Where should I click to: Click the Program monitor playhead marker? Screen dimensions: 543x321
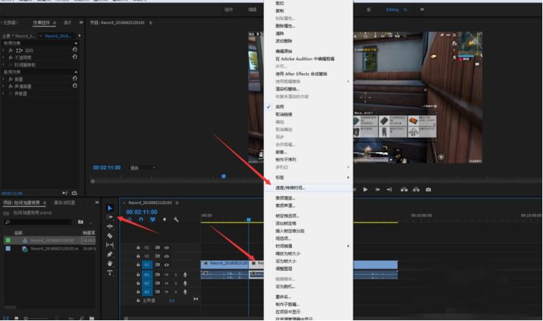[x=224, y=176]
